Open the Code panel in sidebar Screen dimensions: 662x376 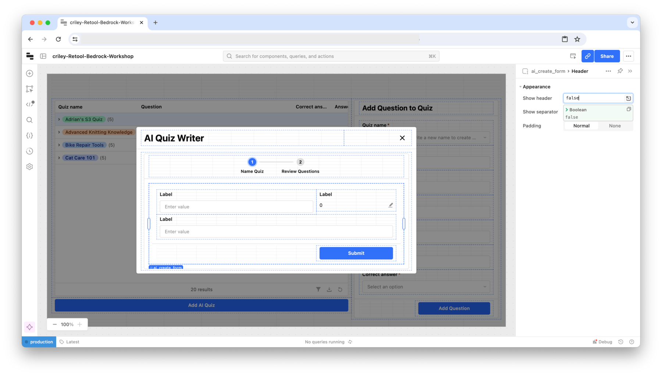30,104
